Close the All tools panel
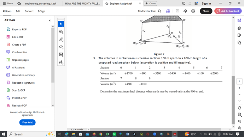This screenshot has height=137, width=244. 50,20
